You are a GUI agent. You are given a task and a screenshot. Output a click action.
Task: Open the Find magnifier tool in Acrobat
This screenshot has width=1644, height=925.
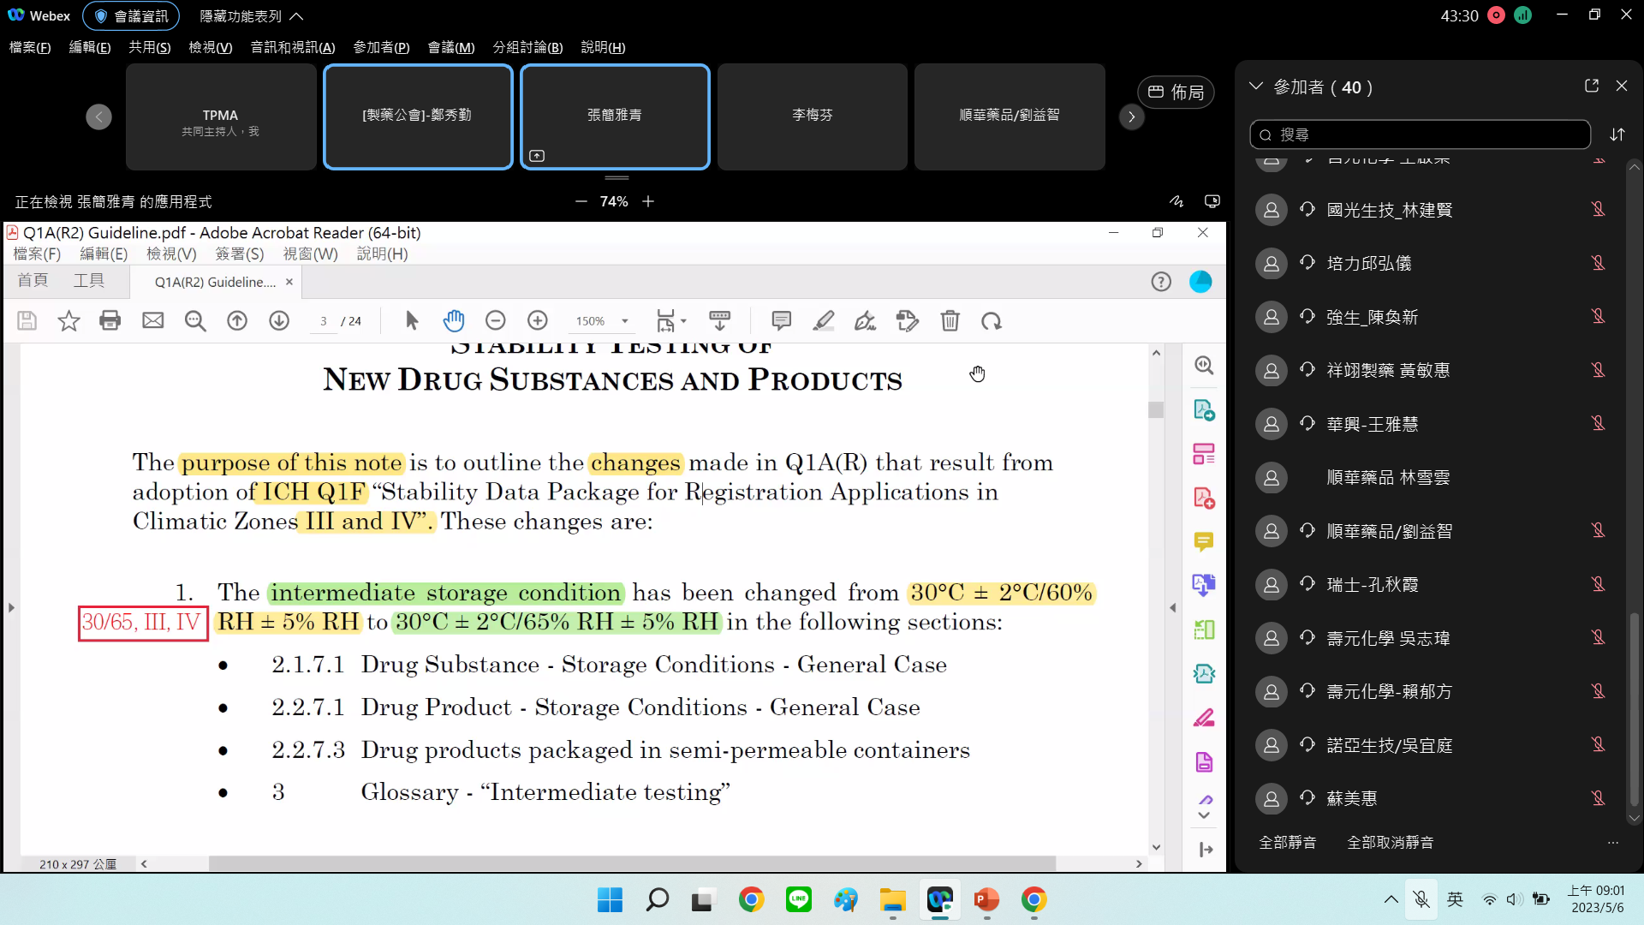(x=195, y=321)
